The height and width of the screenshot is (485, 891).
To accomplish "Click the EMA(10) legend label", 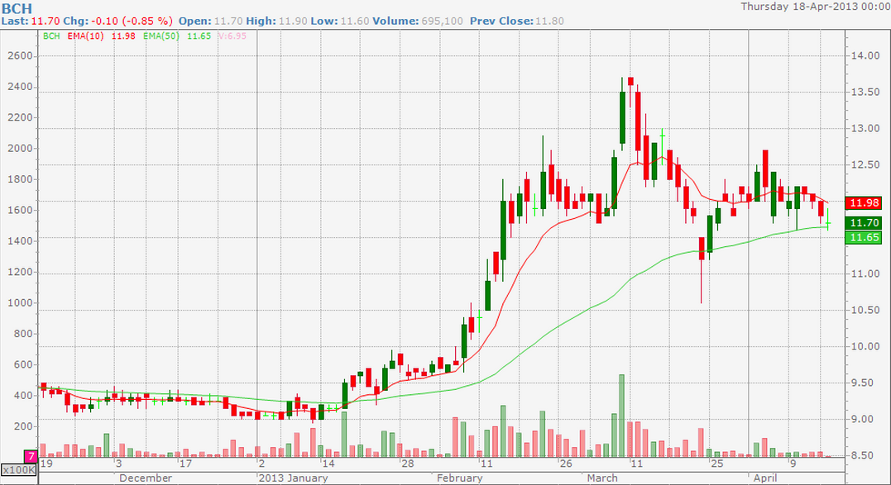I will click(84, 36).
